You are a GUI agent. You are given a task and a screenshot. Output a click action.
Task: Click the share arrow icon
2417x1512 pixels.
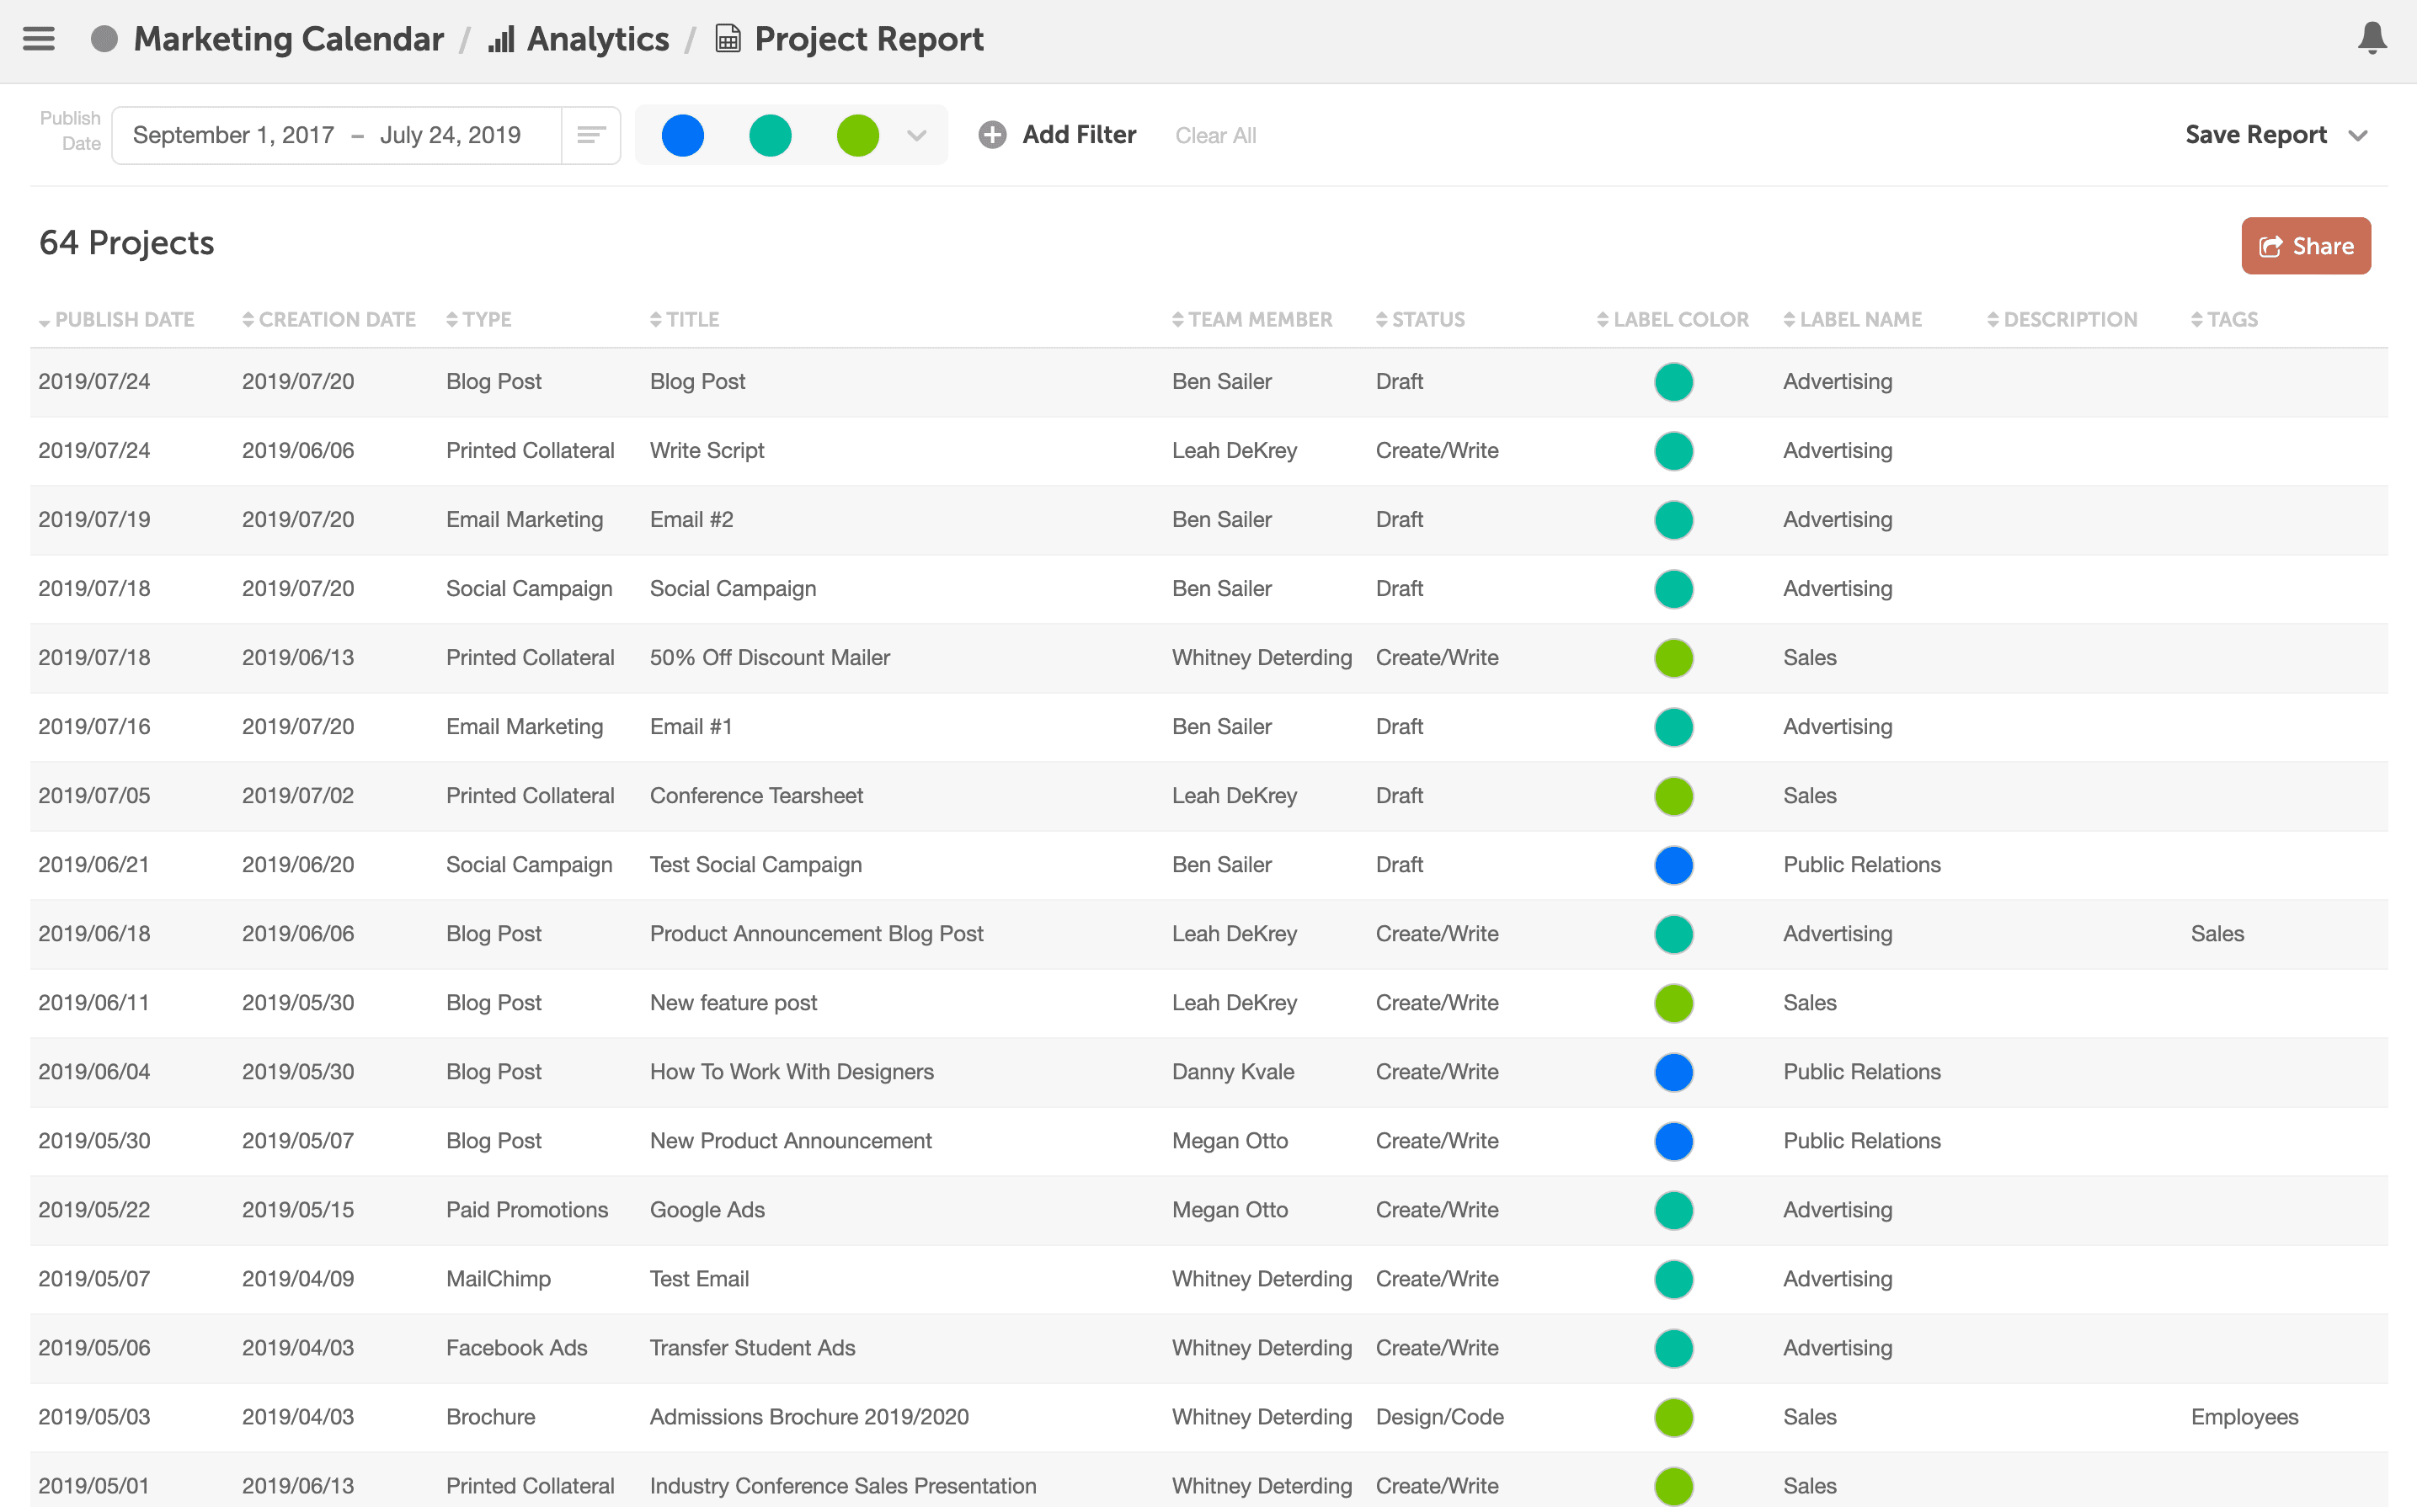(x=2271, y=247)
